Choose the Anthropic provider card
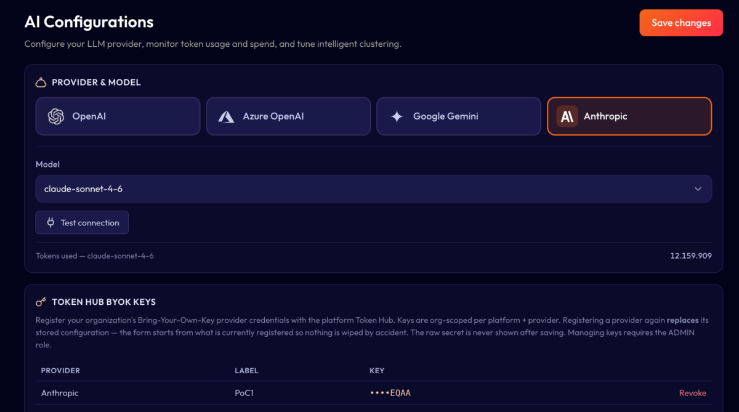Screen dimensions: 739x412 (629, 116)
